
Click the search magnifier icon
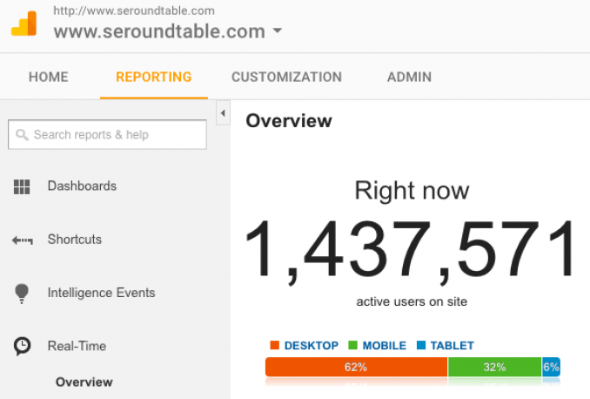click(x=22, y=135)
